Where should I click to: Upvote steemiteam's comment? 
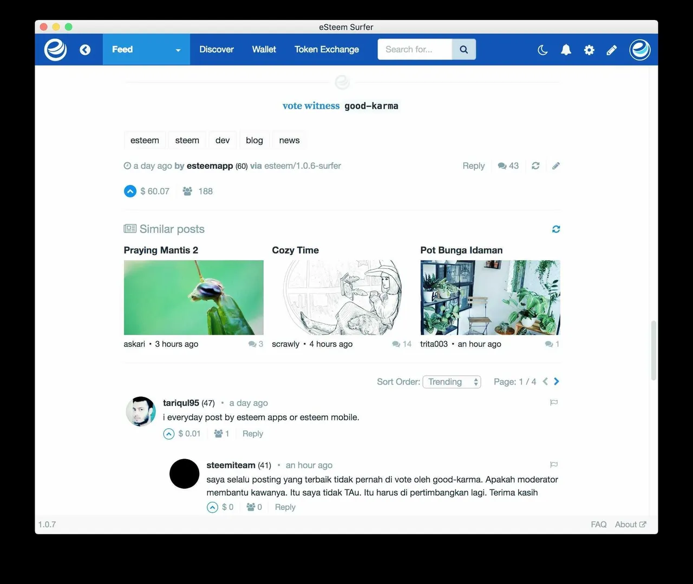[212, 507]
